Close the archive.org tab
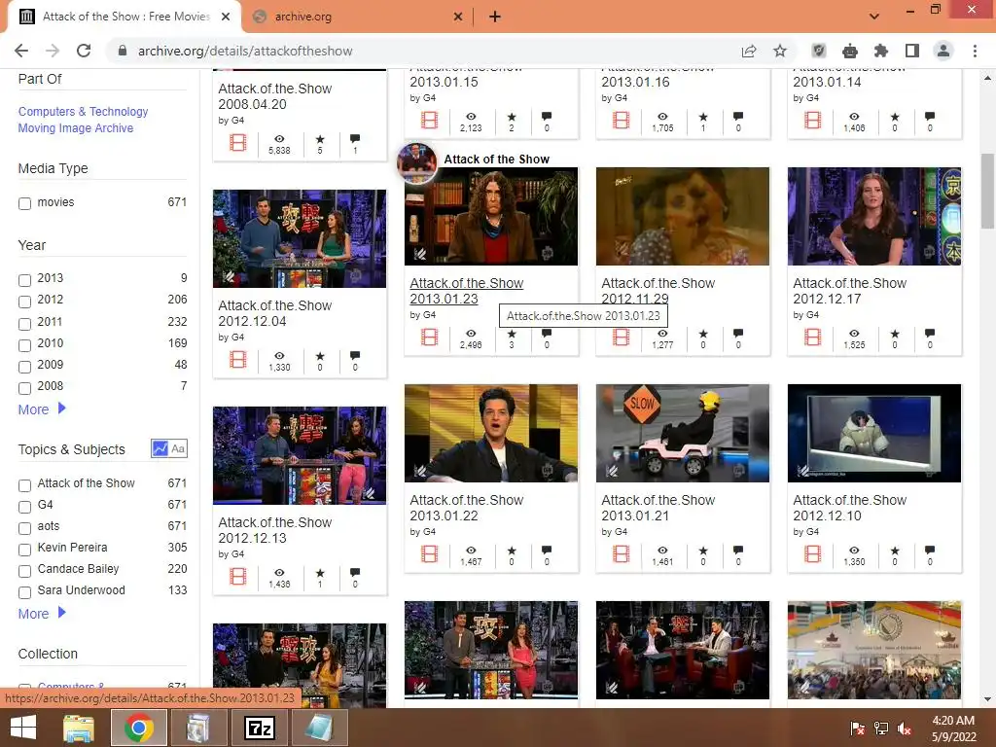Screen dimensions: 996x747 point(458,18)
